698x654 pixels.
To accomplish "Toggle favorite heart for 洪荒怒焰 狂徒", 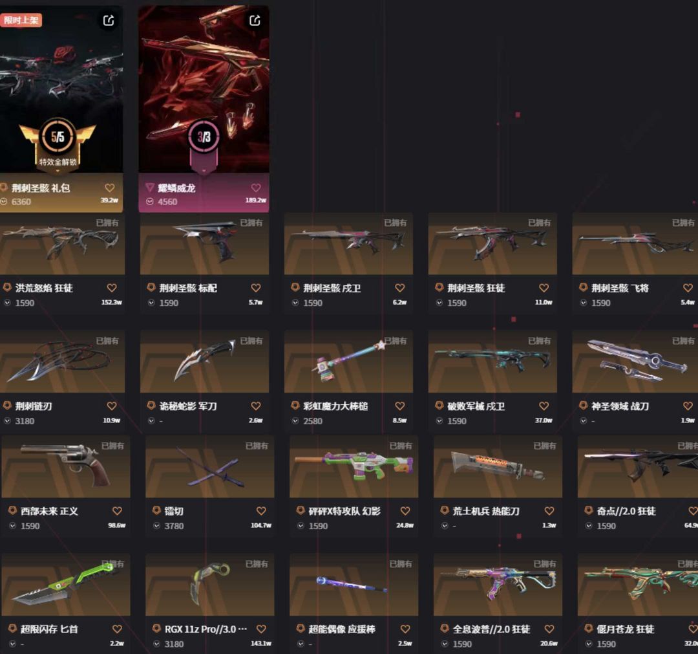I will click(x=112, y=288).
